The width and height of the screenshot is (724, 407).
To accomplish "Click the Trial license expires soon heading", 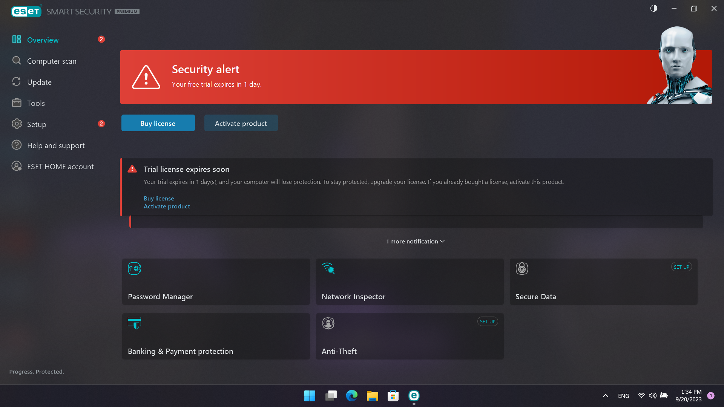I will tap(186, 169).
